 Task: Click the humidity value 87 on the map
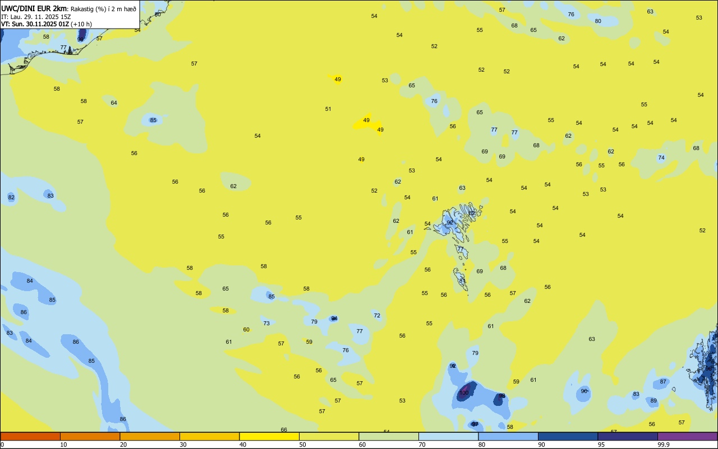click(663, 382)
